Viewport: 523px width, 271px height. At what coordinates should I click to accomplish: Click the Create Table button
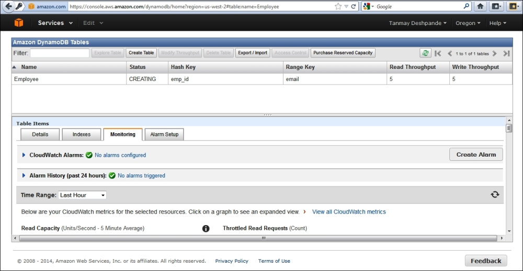coord(141,53)
